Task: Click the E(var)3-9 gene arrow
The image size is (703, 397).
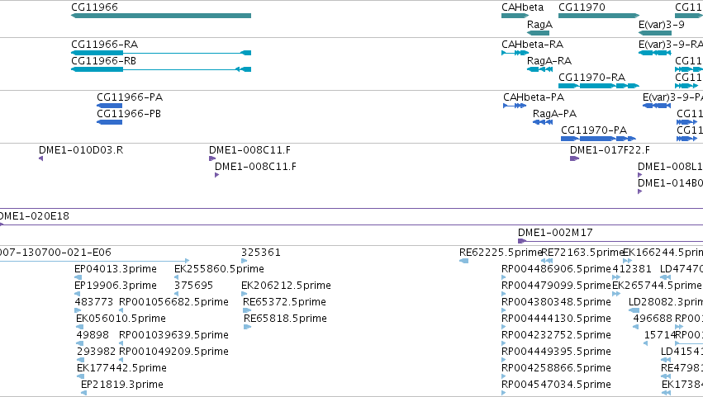Action: point(654,33)
